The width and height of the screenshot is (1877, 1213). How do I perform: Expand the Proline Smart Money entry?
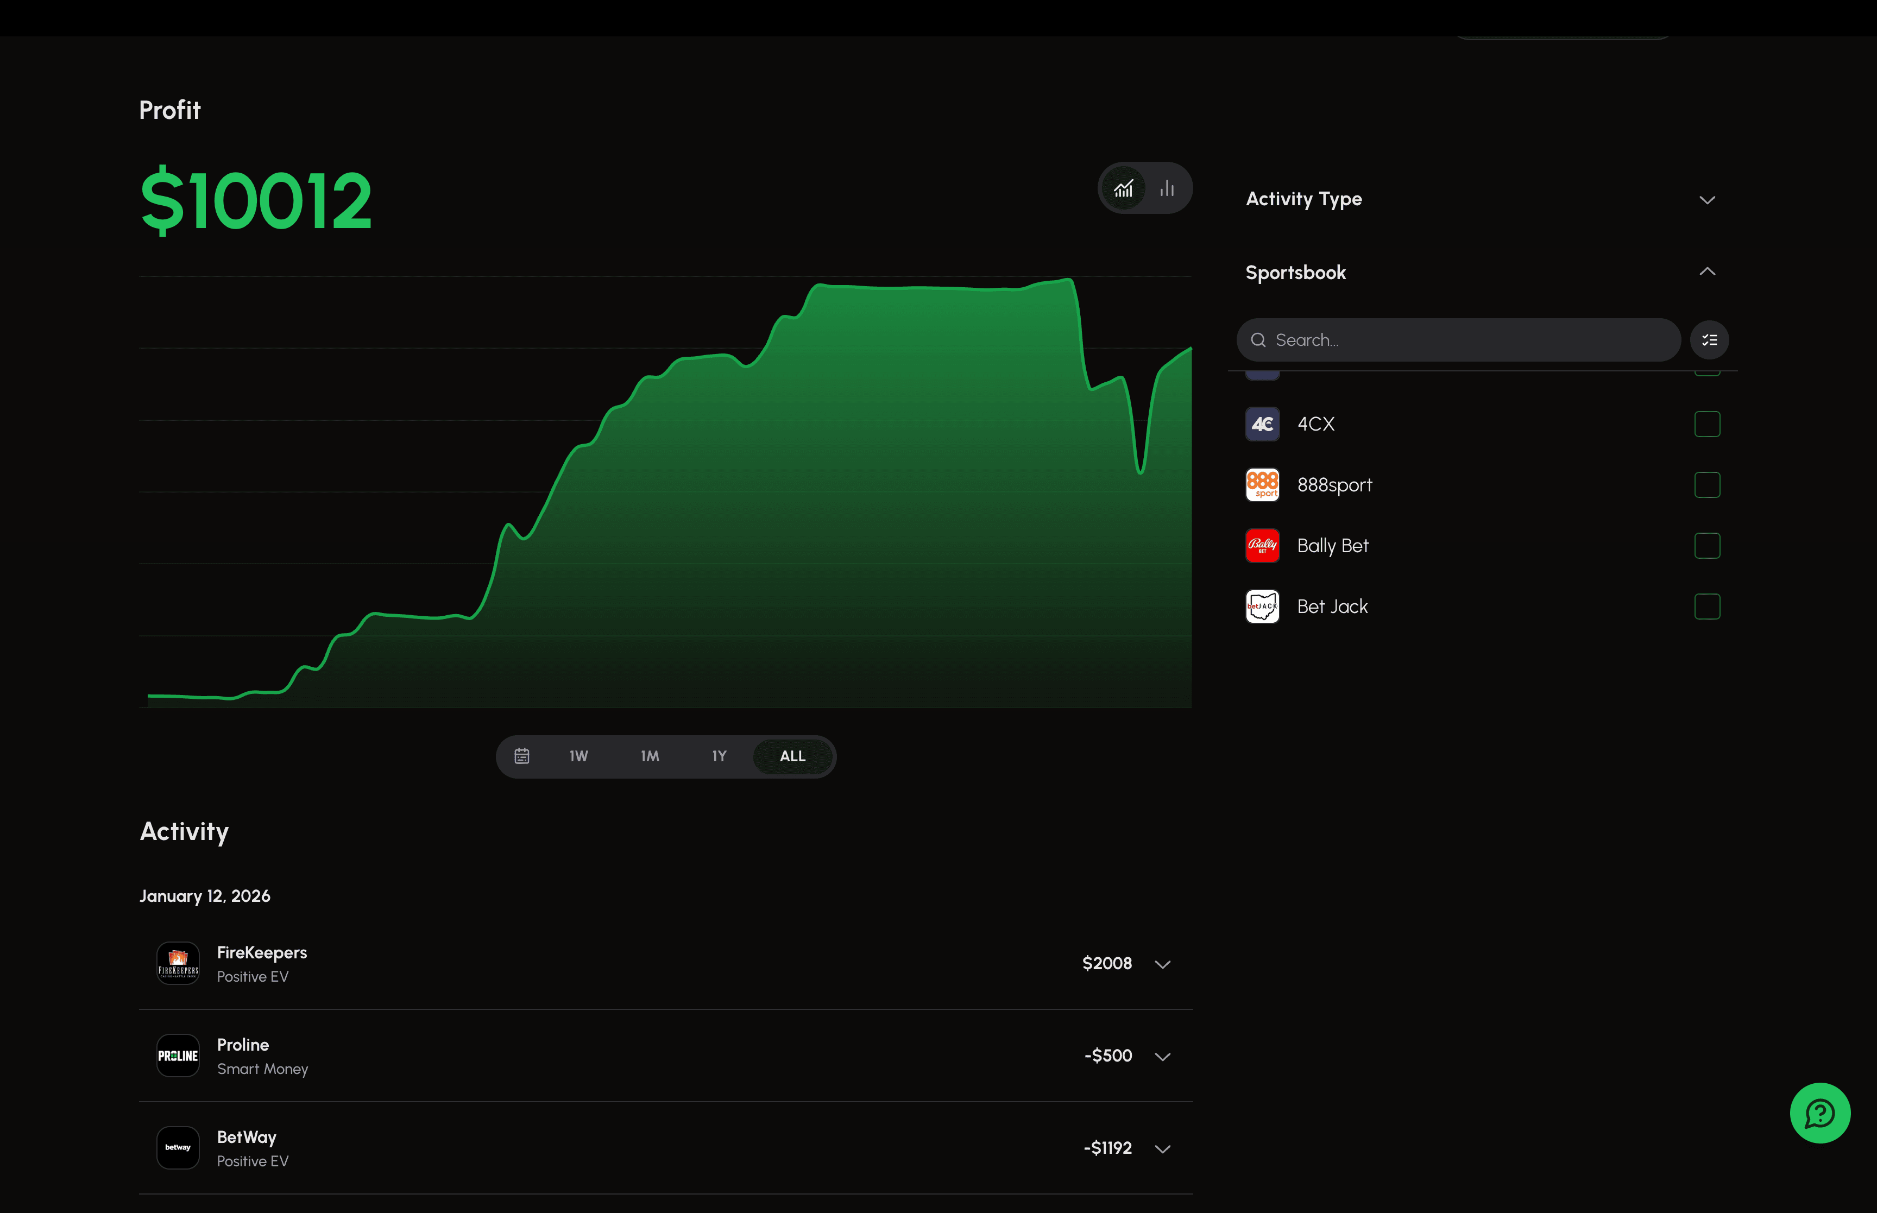click(1163, 1056)
